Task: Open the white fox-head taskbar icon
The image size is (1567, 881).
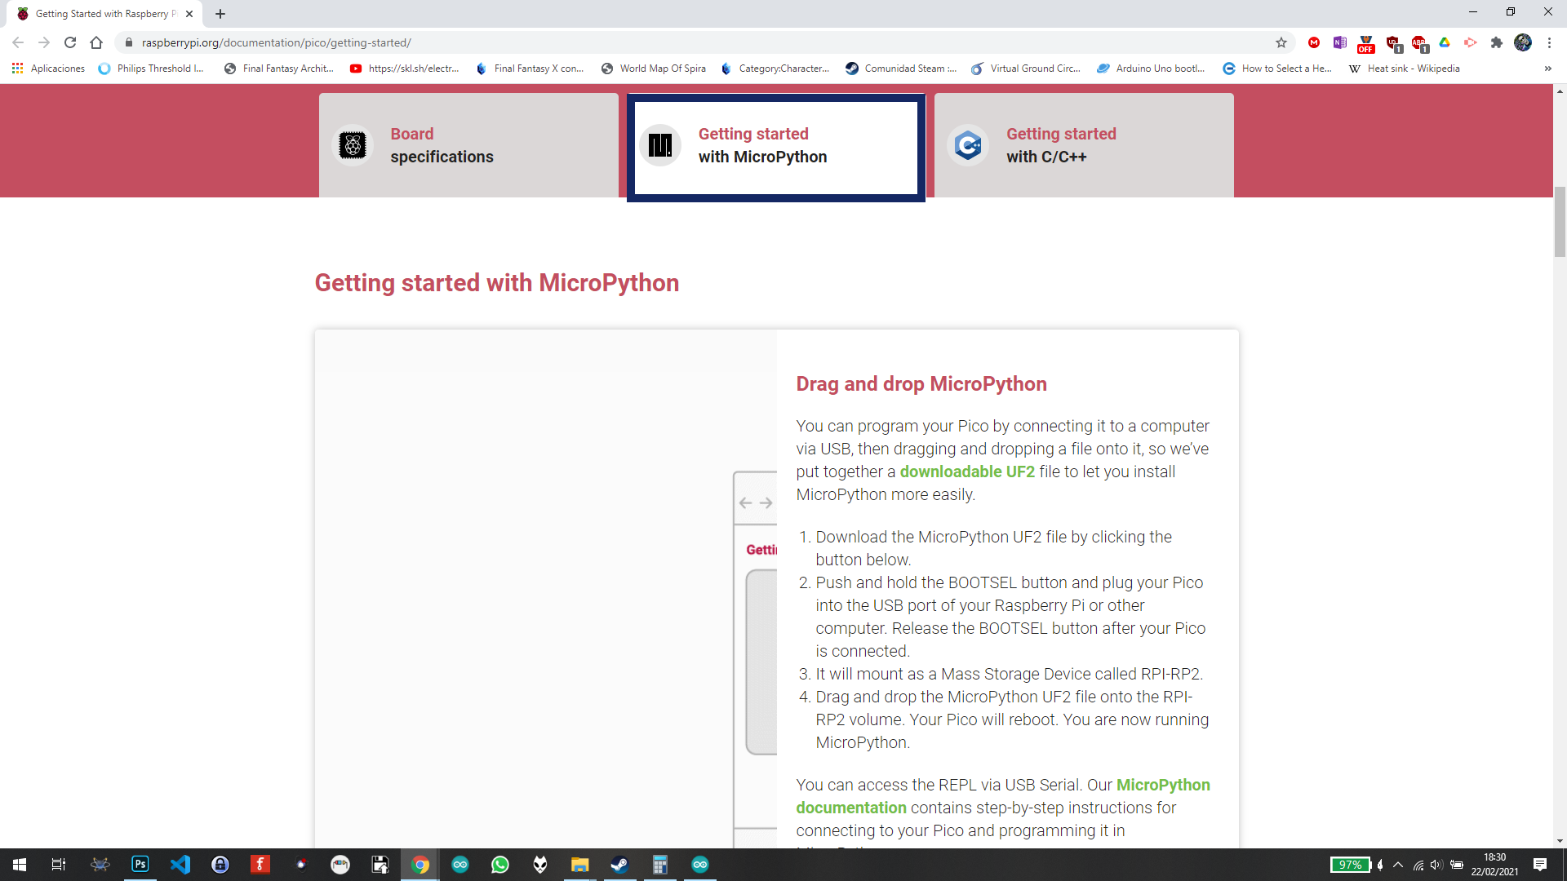Action: 540,865
